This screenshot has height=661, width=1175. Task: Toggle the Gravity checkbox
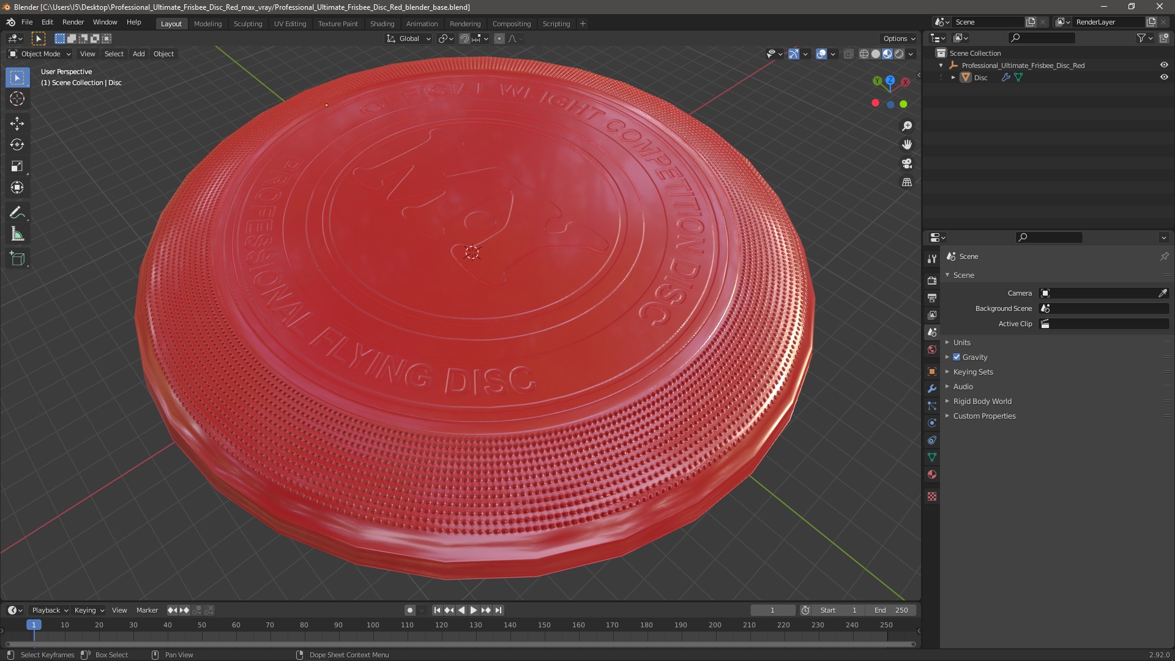(957, 357)
